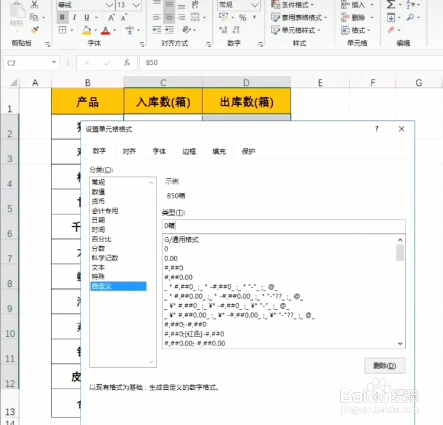Toggle italic formatting
Viewport: 443px width, 425px height.
click(x=74, y=17)
